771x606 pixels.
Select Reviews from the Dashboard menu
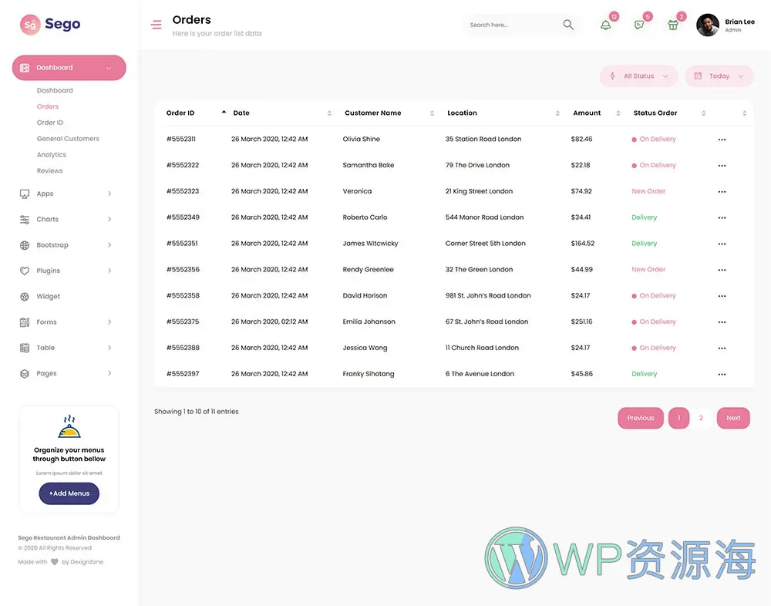[x=49, y=170]
